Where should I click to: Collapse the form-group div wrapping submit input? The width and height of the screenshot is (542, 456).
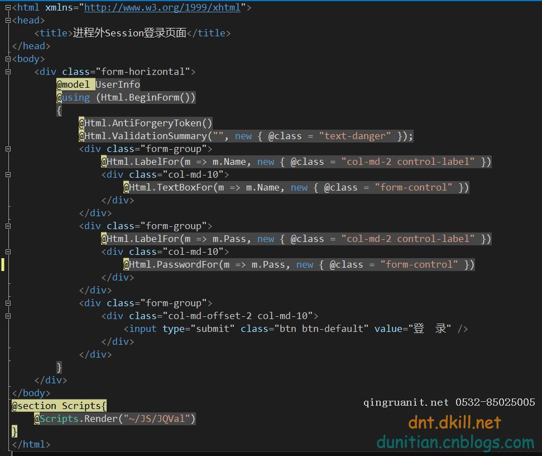pyautogui.click(x=8, y=303)
